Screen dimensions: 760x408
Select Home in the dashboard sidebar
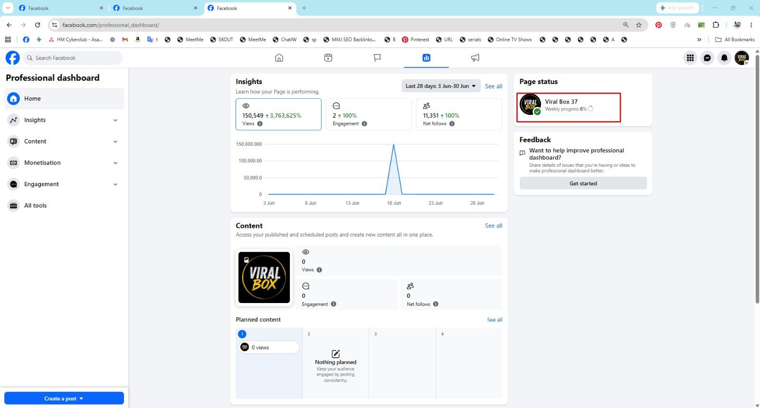tap(64, 99)
